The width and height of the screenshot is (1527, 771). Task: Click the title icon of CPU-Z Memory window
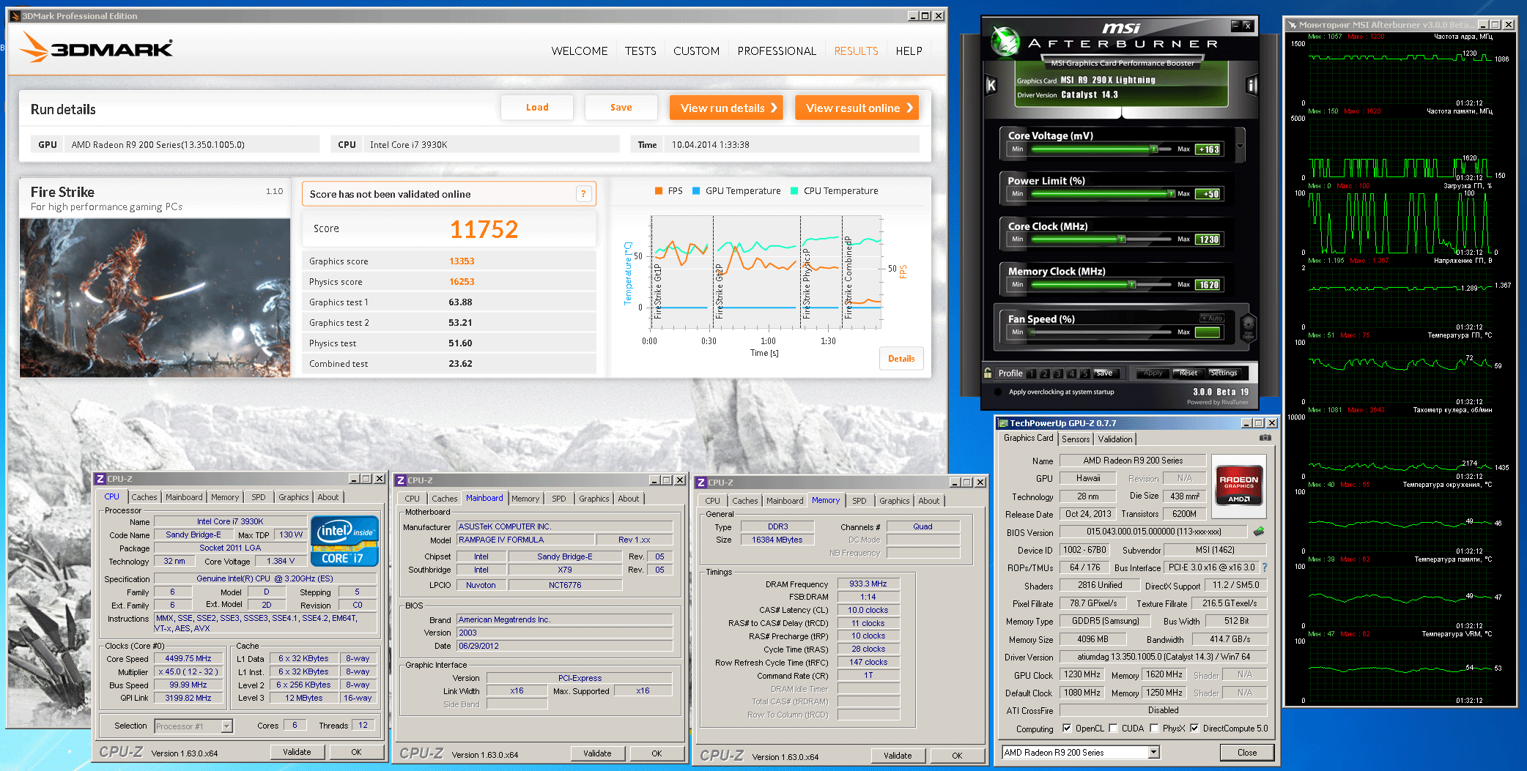tap(701, 483)
